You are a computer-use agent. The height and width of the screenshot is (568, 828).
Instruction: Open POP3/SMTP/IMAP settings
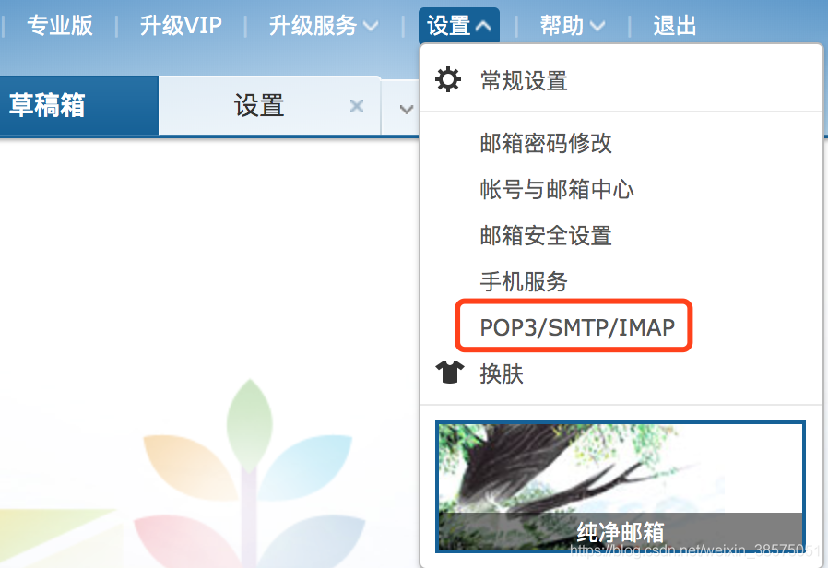574,325
